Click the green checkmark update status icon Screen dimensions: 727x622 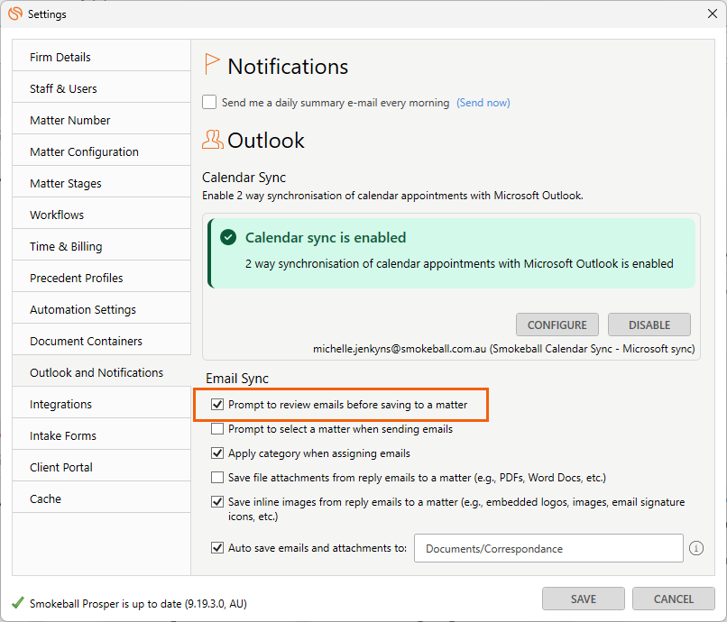tap(18, 602)
